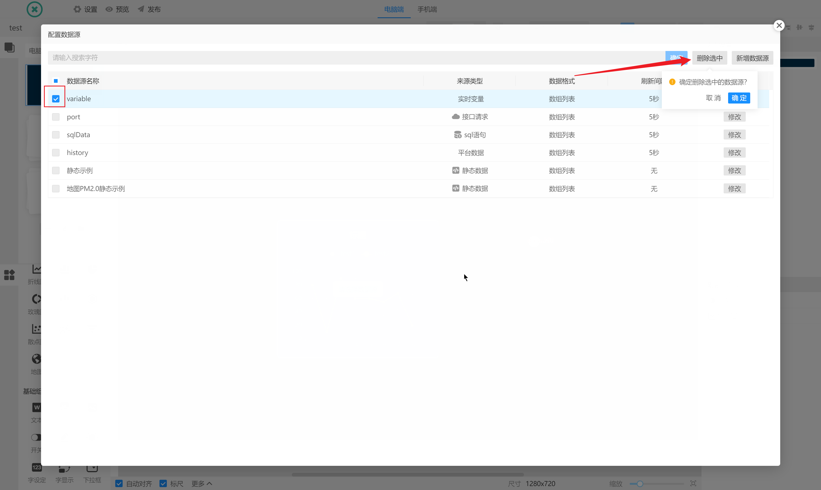Click the fit-to-screen icon near zoom slider
This screenshot has width=821, height=490.
coord(693,483)
